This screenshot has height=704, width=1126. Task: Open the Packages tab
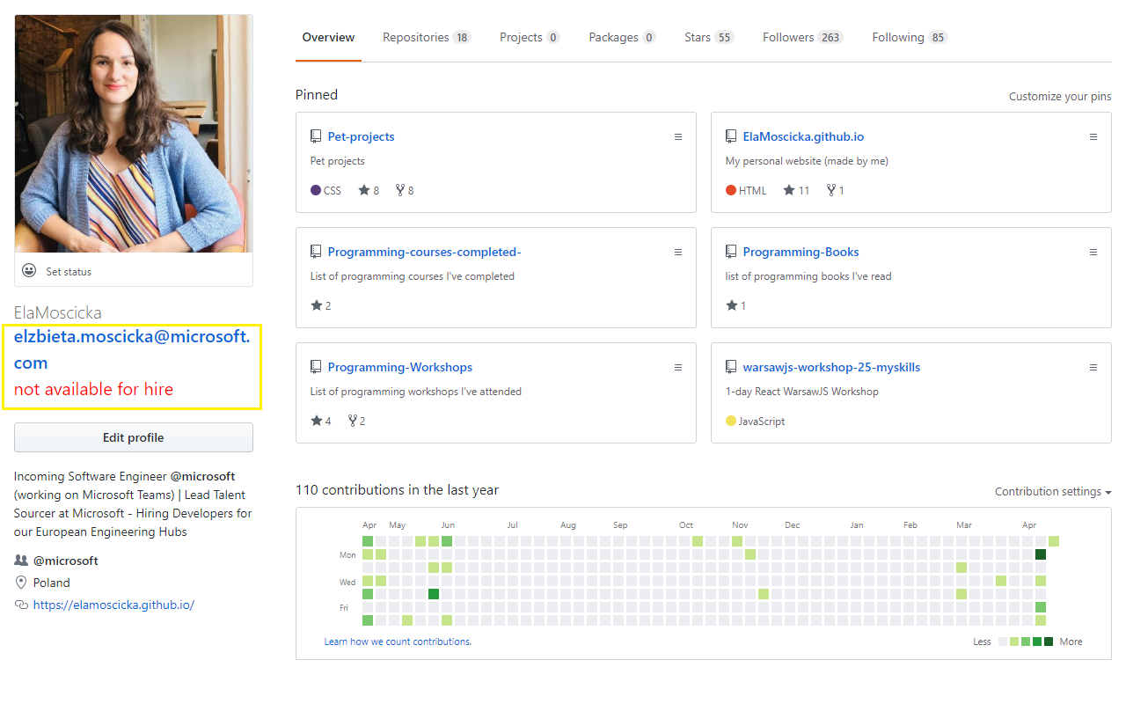click(x=622, y=37)
